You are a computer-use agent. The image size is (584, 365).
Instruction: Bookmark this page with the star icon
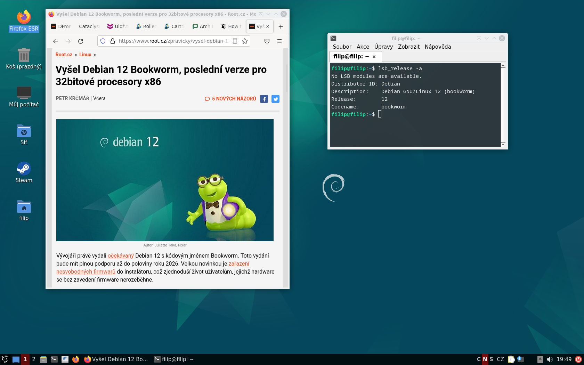(x=244, y=41)
